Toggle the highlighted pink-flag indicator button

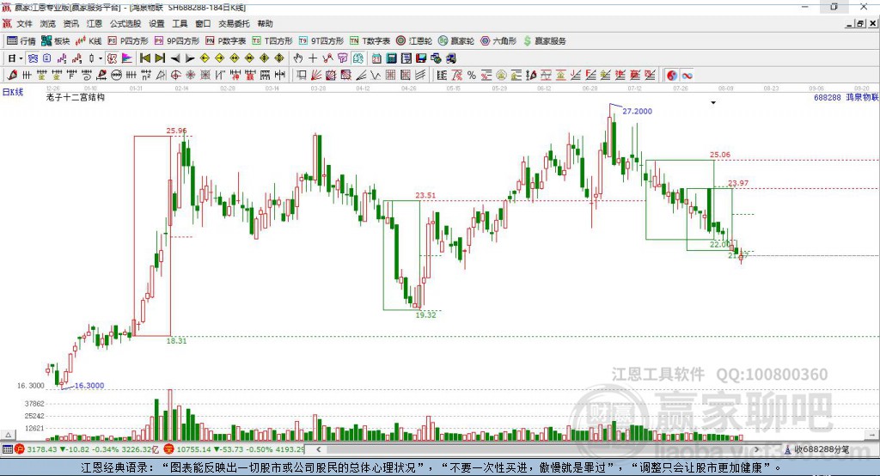(x=127, y=58)
